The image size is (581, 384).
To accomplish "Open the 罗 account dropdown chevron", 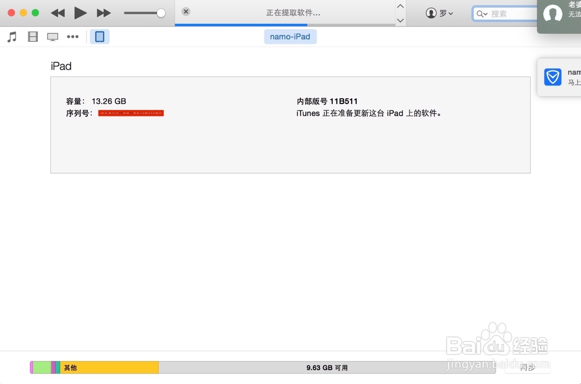I will click(x=450, y=13).
